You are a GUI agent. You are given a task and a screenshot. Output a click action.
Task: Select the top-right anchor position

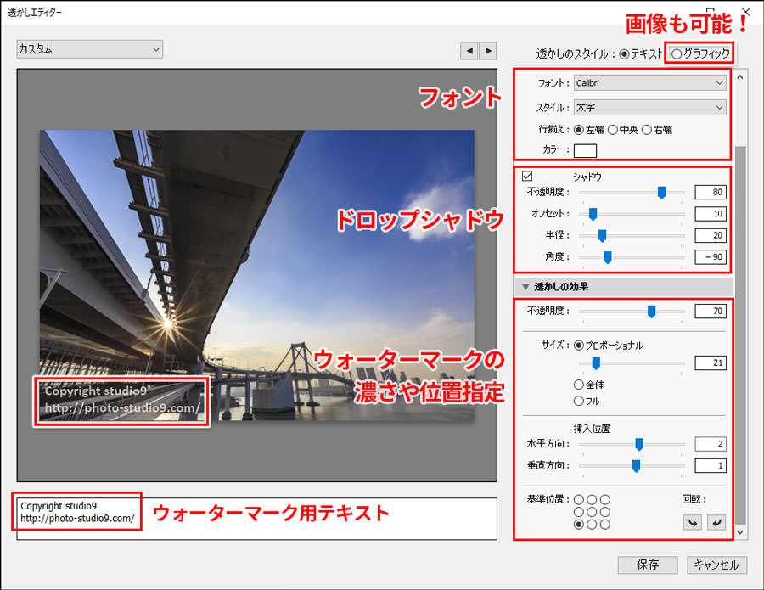(x=605, y=500)
